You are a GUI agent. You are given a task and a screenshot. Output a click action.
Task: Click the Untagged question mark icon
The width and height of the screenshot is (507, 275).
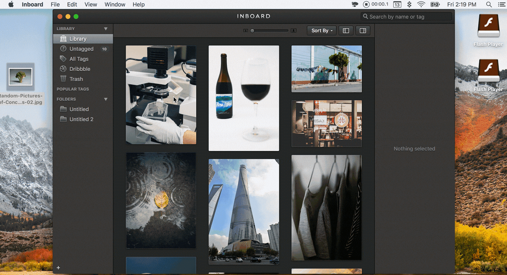pyautogui.click(x=63, y=49)
